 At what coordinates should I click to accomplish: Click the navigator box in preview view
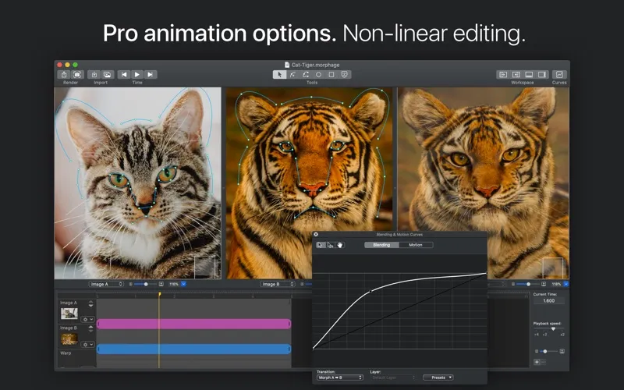pos(553,268)
